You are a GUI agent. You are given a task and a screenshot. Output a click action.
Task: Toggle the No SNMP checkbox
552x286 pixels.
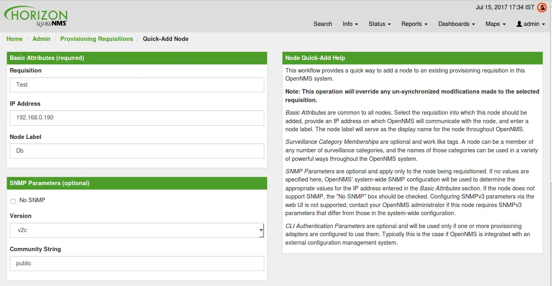click(13, 201)
